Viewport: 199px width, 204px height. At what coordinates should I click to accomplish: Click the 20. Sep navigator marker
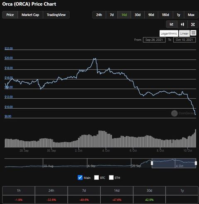[x=136, y=166]
